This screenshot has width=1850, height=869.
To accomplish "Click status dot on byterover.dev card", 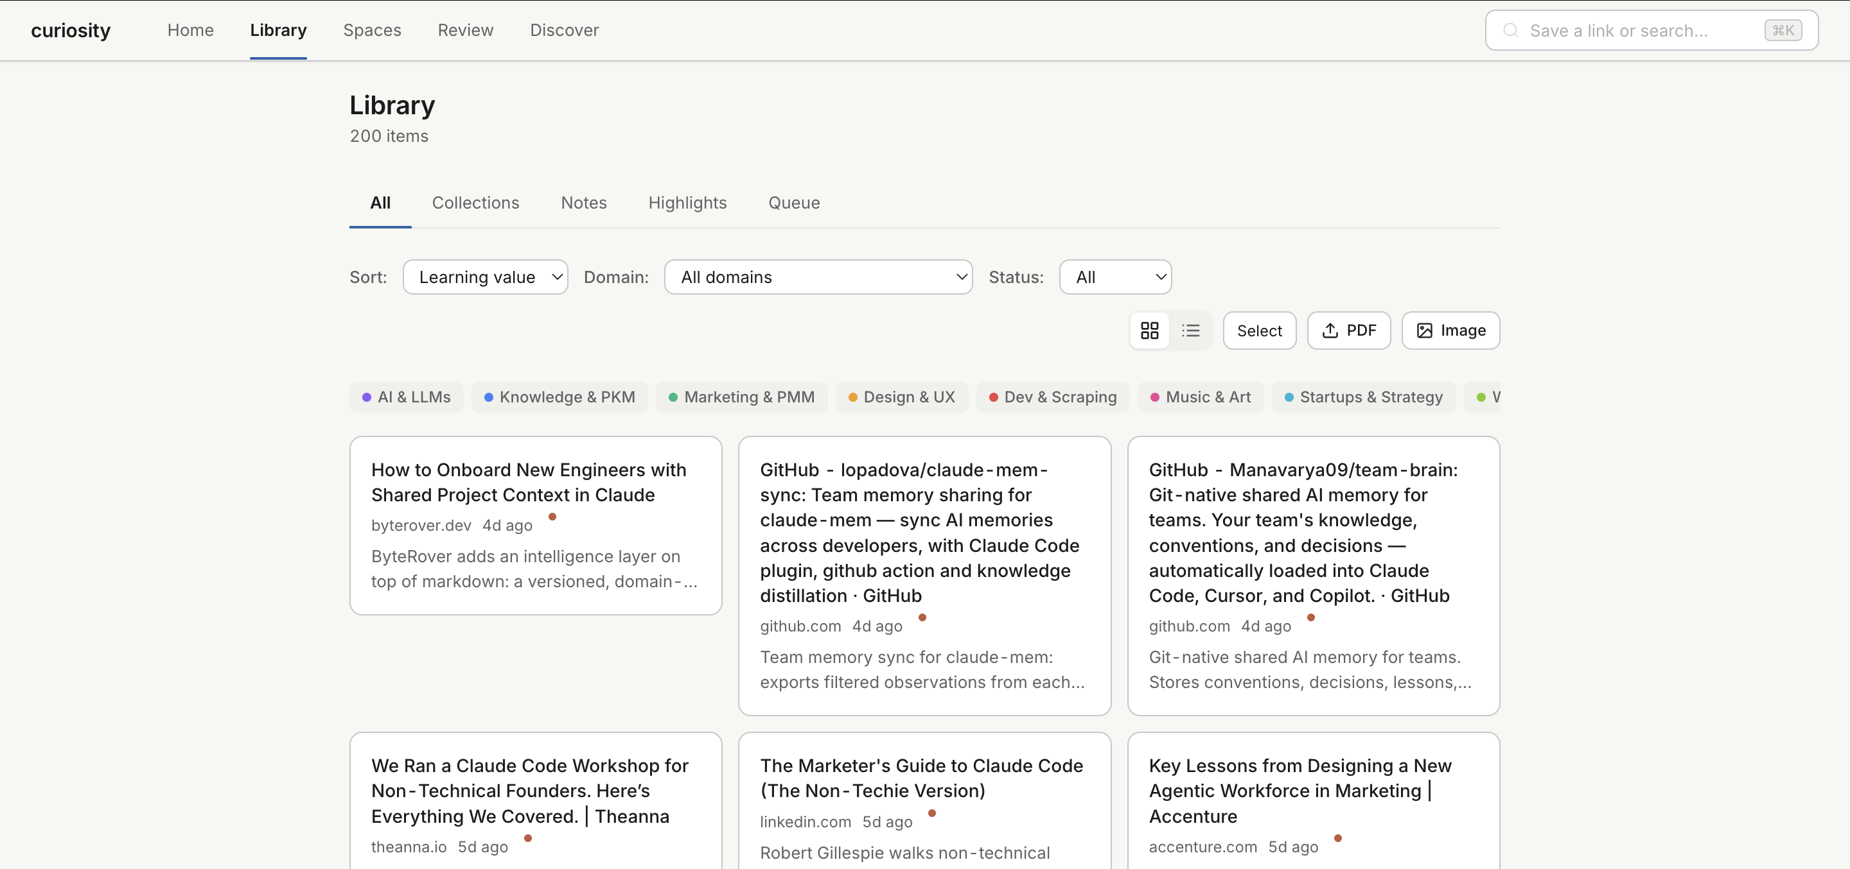I will coord(552,517).
